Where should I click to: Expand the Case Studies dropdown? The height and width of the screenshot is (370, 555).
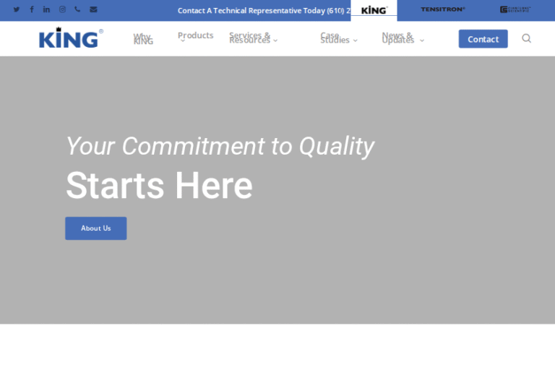(338, 38)
